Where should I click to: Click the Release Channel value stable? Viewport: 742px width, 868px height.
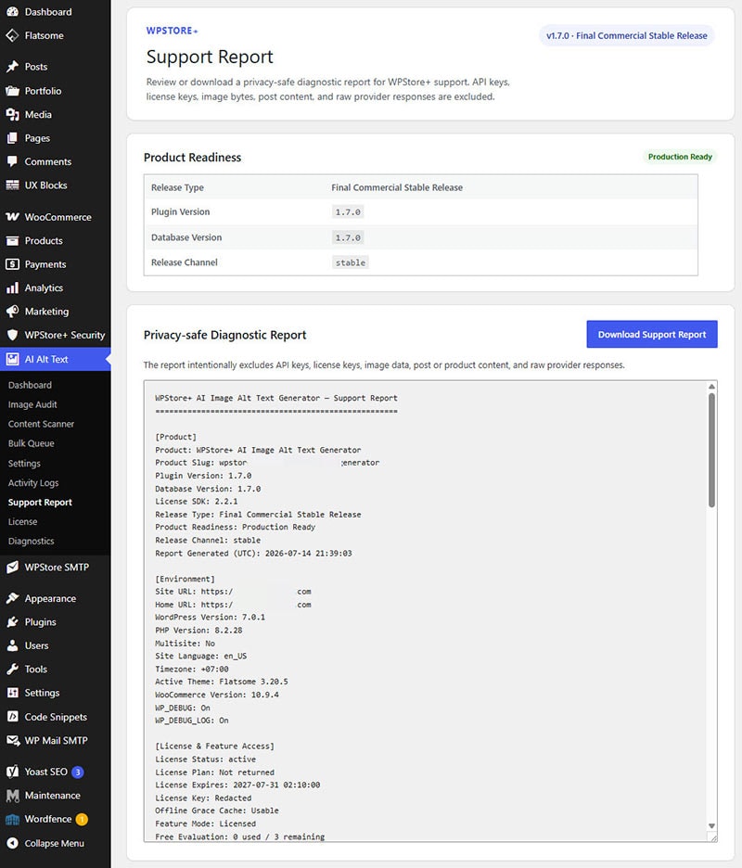351,262
